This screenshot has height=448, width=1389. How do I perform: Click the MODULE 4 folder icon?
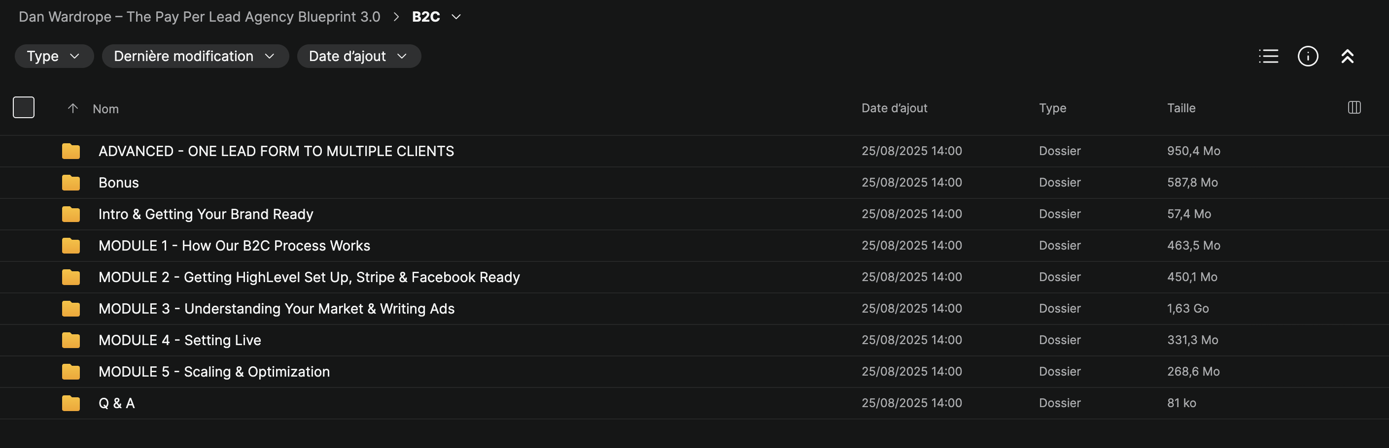click(70, 340)
